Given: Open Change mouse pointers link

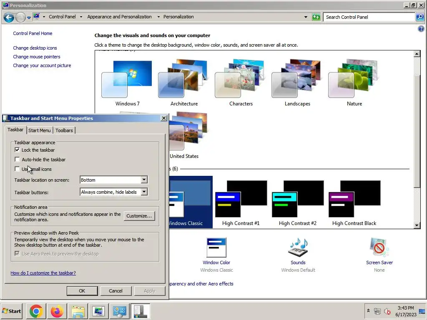Looking at the screenshot, I should [37, 57].
